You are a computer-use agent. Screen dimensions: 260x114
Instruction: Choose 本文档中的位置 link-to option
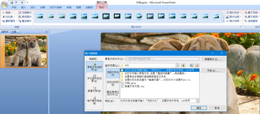95,78
